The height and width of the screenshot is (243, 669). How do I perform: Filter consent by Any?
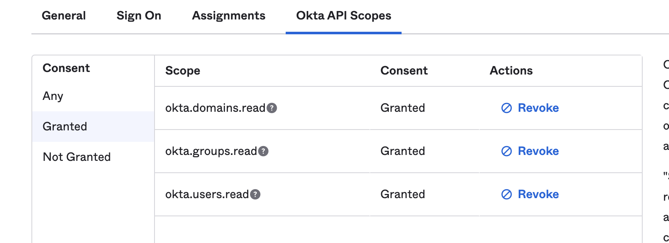53,96
